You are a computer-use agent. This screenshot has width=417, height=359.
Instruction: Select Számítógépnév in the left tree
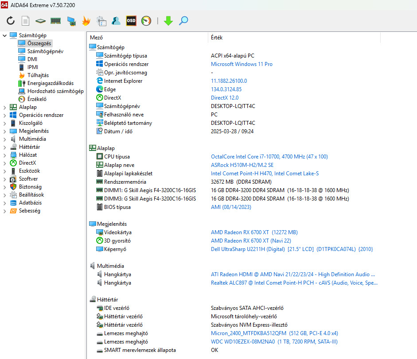pyautogui.click(x=46, y=51)
